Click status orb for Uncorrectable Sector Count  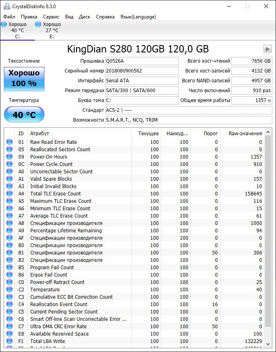[9, 172]
